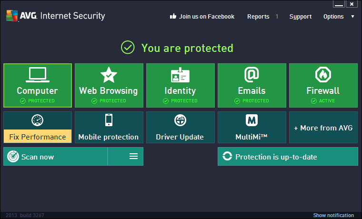This screenshot has height=219, width=362.
Task: Open the Mobile protection phone icon
Action: pyautogui.click(x=109, y=120)
